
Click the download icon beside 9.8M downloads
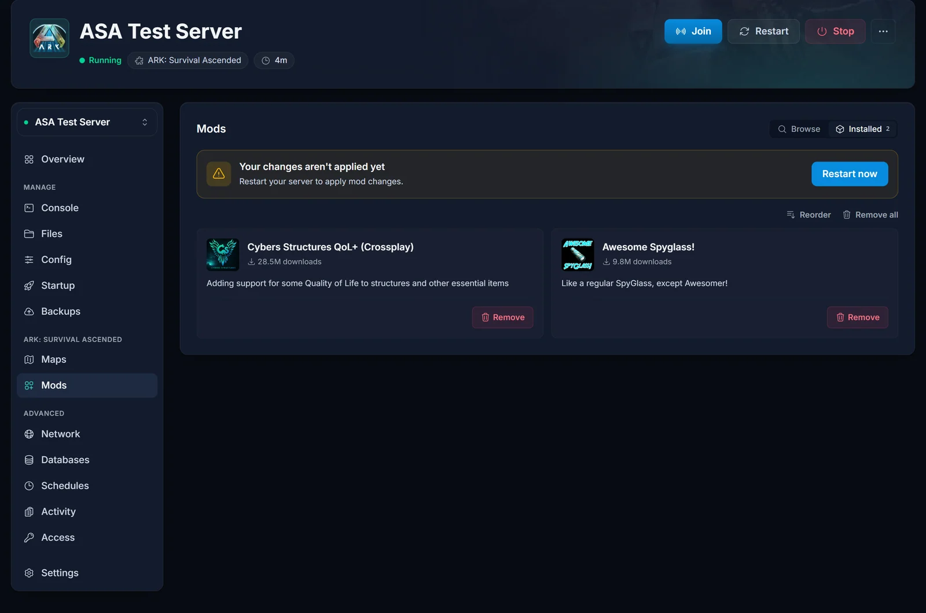[607, 262]
